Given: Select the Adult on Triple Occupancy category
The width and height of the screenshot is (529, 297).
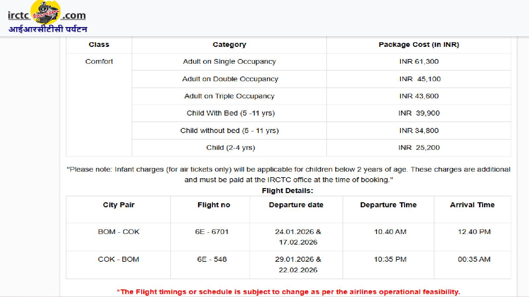Looking at the screenshot, I should click(x=229, y=96).
